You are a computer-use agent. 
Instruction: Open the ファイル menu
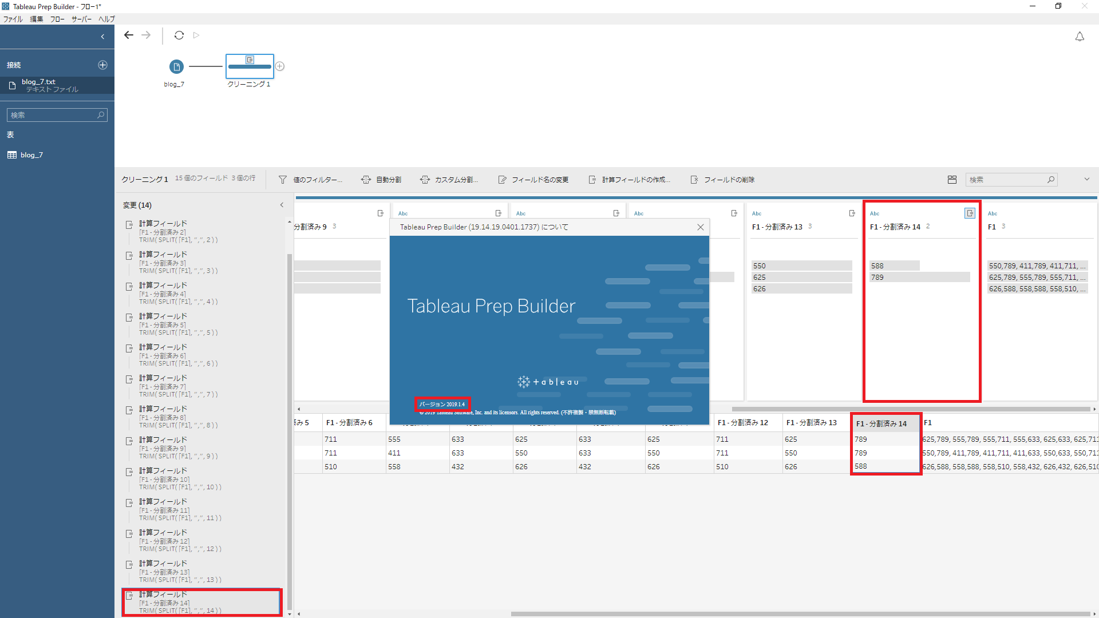pyautogui.click(x=13, y=19)
